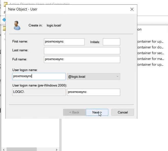The image size is (168, 151).
Task: Close the New Object - User dialog
Action: [x=132, y=9]
